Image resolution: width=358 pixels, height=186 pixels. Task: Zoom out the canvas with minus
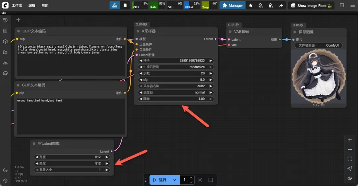350,149
